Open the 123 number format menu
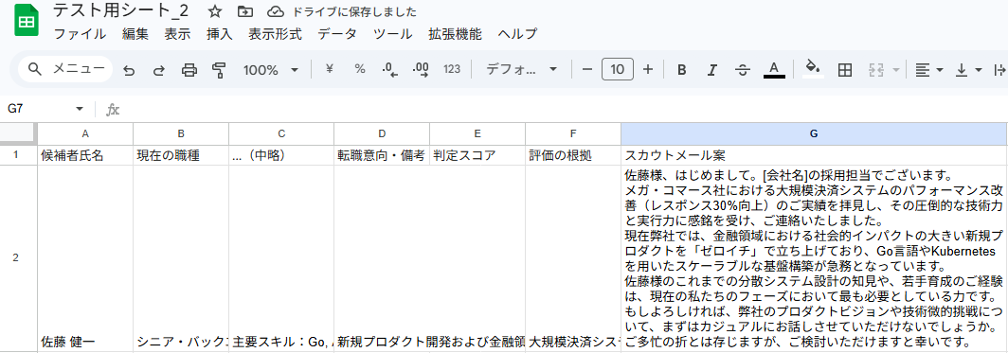 point(452,69)
